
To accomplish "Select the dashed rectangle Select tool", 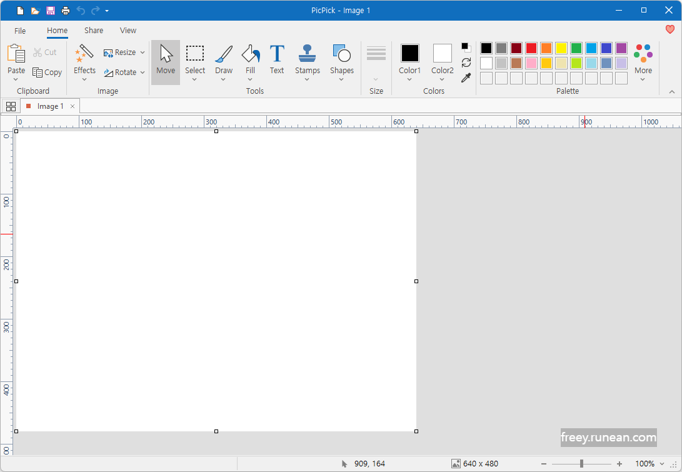I will 195,58.
